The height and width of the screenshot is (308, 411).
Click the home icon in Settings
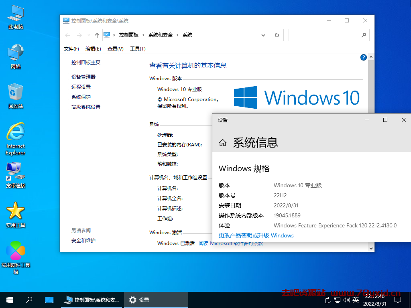(x=222, y=143)
